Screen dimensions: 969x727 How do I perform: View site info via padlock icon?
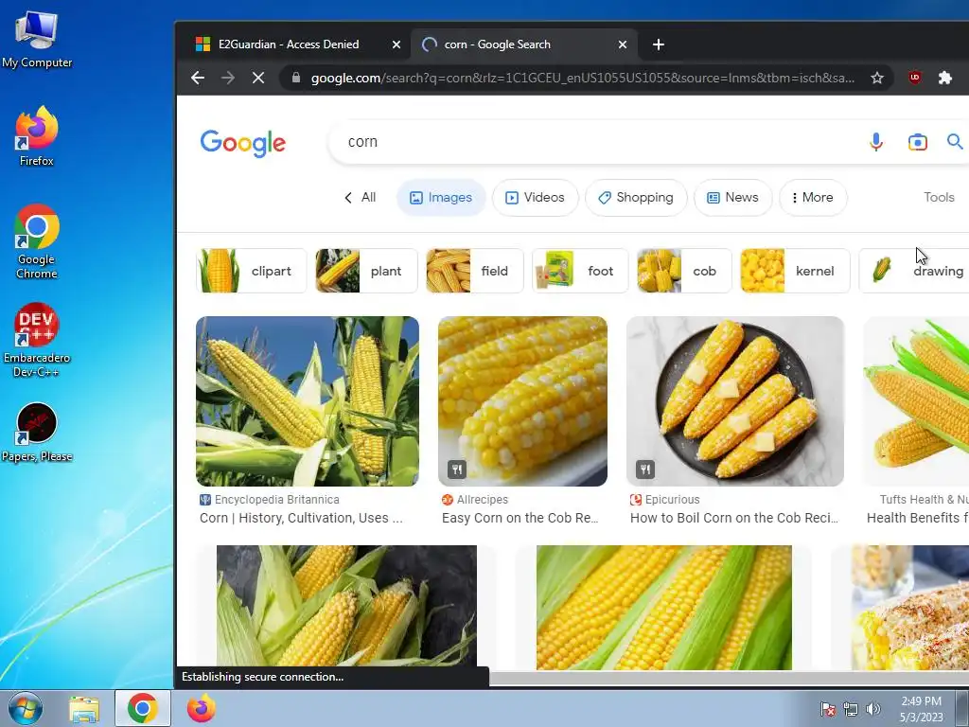tap(296, 78)
